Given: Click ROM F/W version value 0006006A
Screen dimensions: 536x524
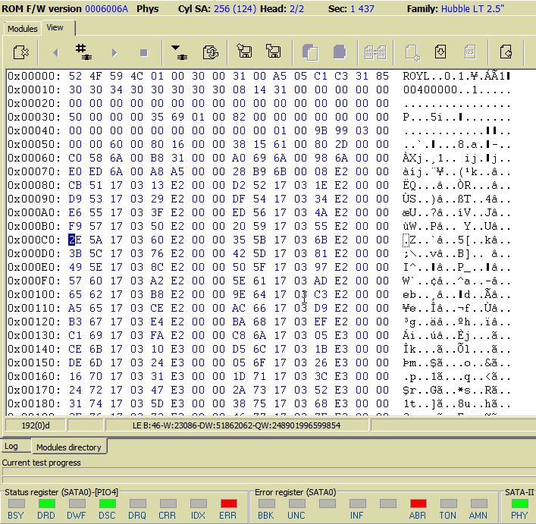Looking at the screenshot, I should coord(107,8).
